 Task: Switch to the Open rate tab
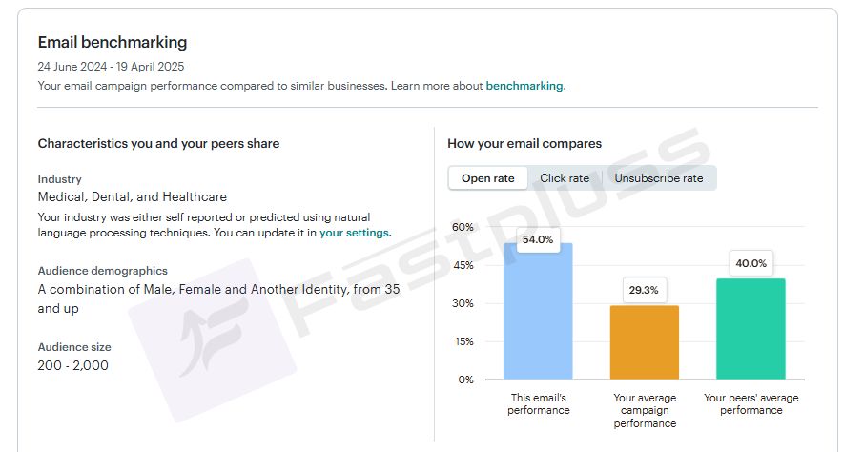tap(487, 178)
